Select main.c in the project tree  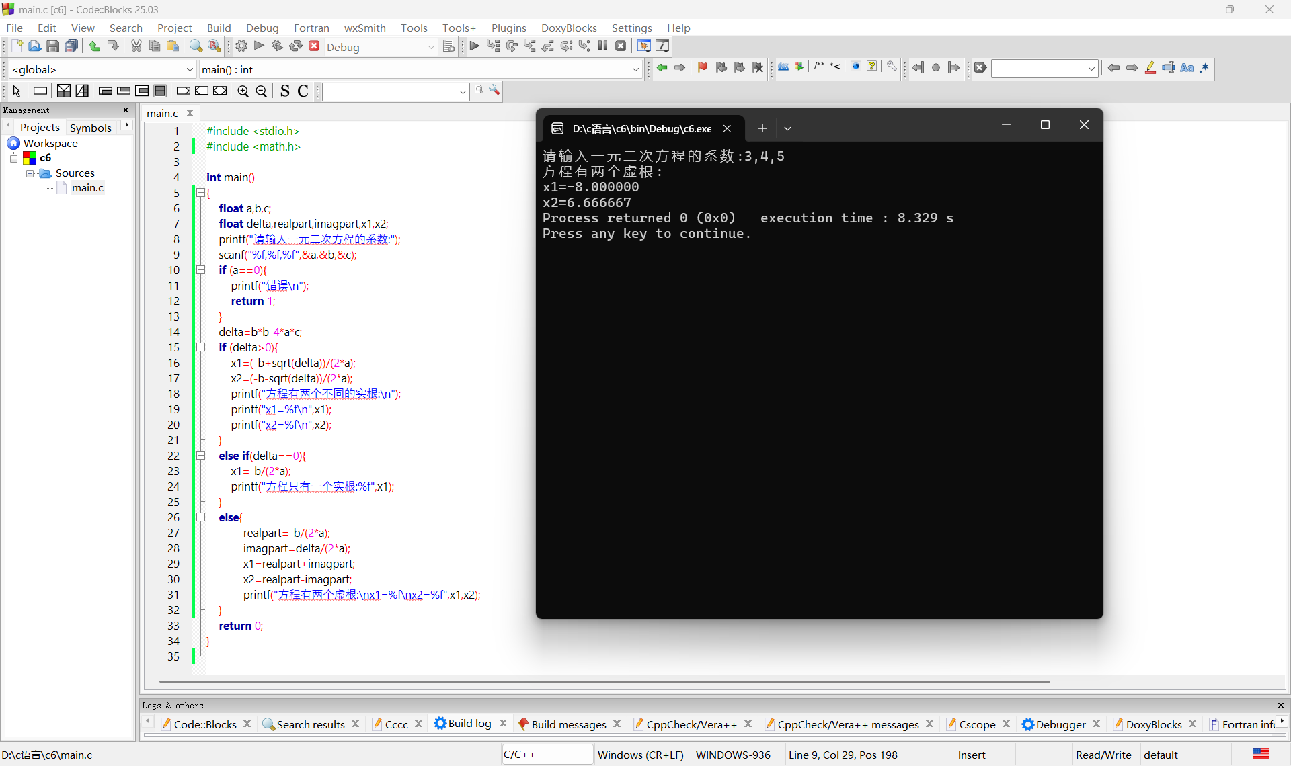pos(87,188)
